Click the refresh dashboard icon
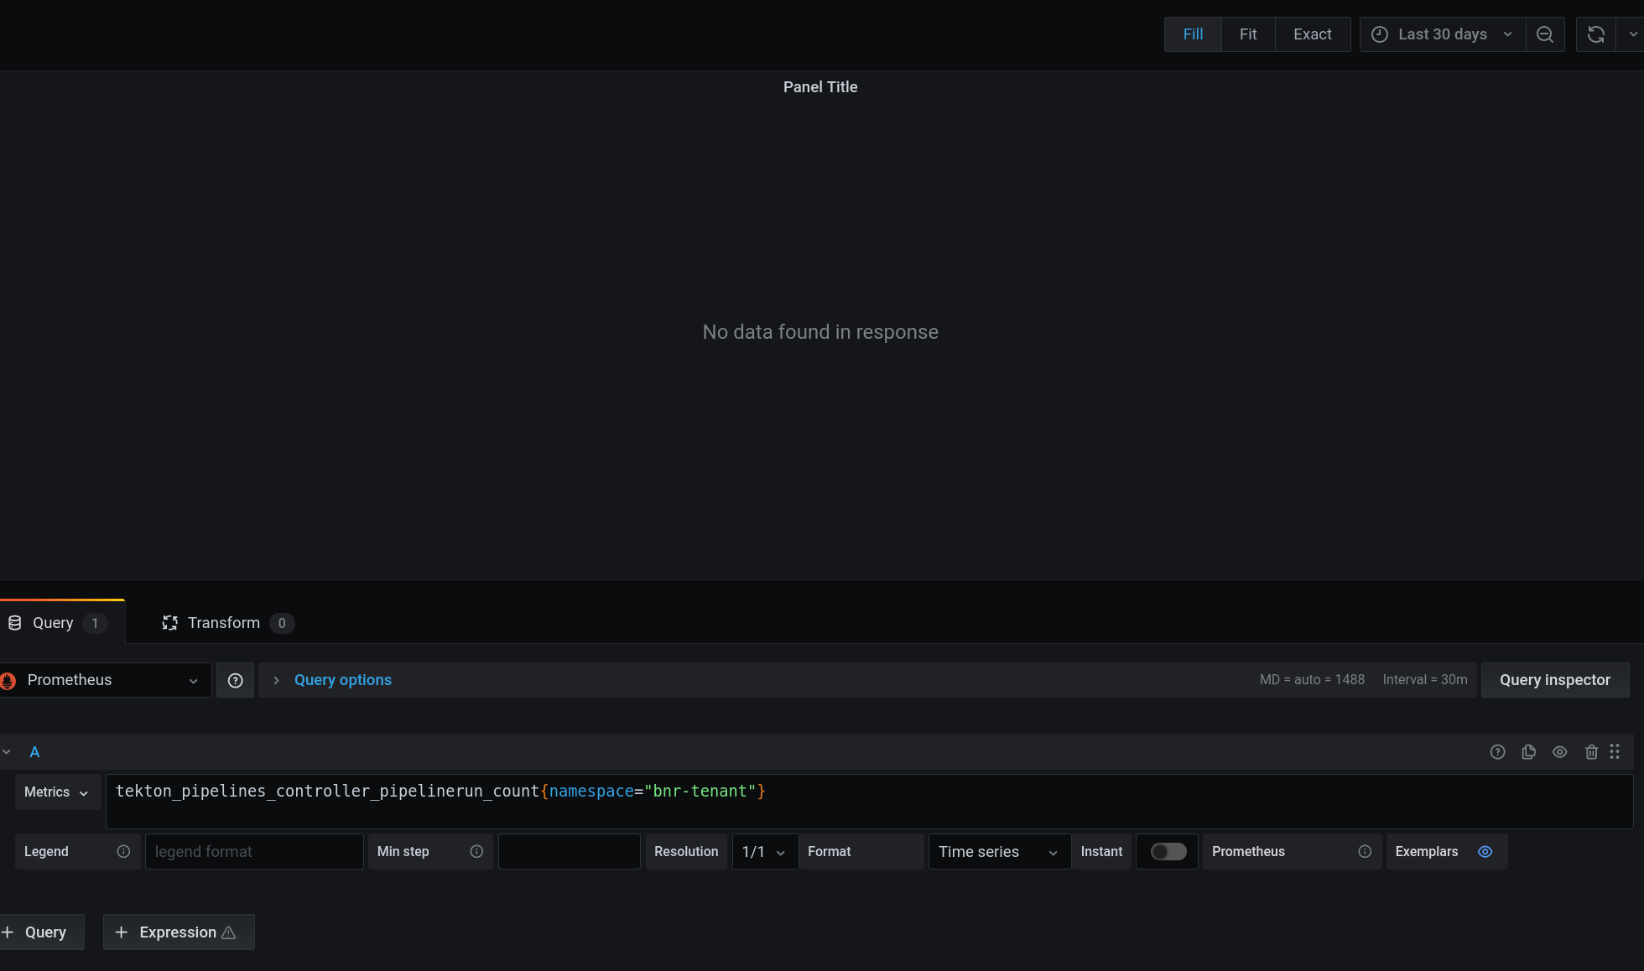 (x=1595, y=34)
